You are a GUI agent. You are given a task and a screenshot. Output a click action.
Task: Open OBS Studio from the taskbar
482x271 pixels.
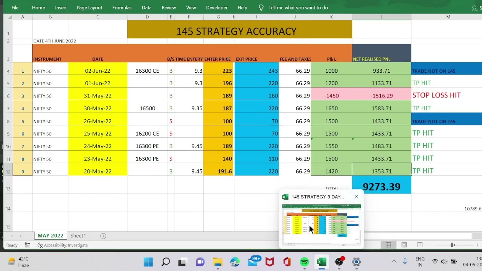(x=339, y=262)
